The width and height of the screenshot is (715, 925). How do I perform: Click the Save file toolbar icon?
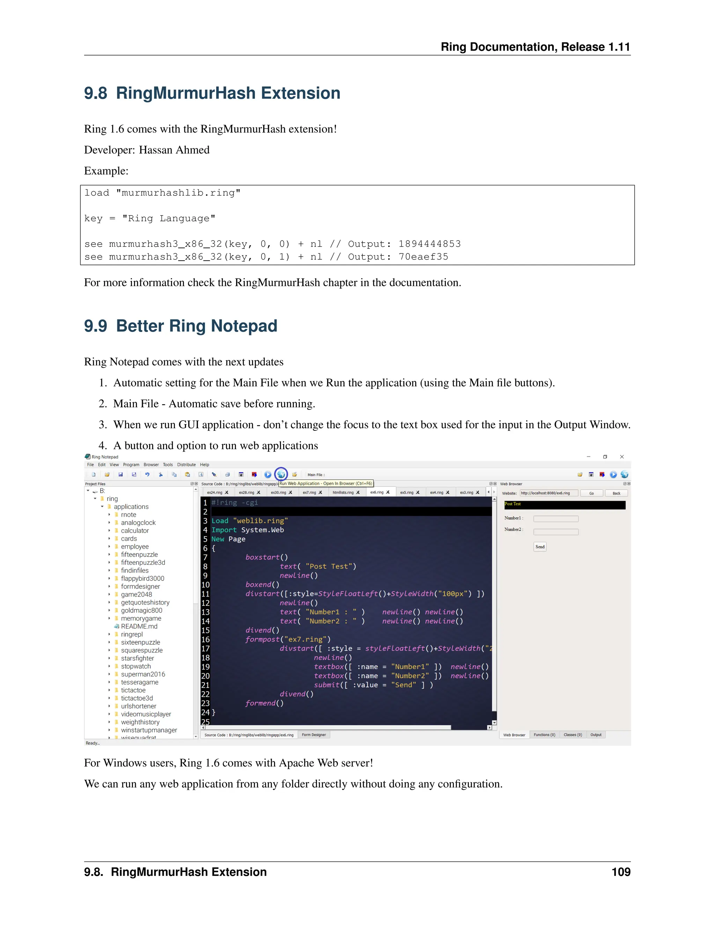(121, 474)
